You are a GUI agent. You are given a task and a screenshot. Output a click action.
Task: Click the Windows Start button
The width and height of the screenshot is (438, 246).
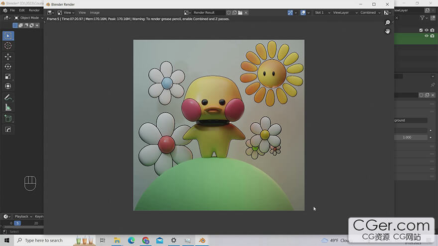point(6,240)
